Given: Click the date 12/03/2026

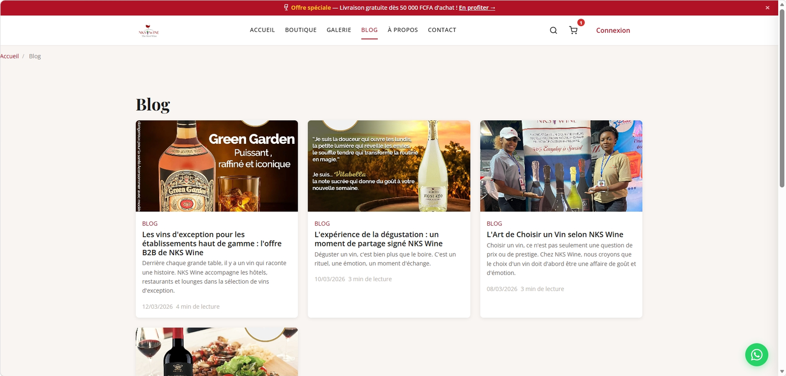Looking at the screenshot, I should 157,307.
